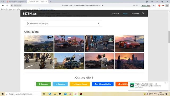
Task: Close the smartphone ad notification popup
Action: 167,83
